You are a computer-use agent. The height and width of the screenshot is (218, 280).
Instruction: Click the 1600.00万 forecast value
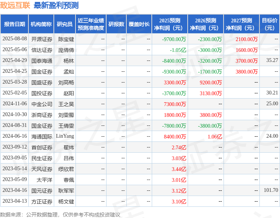tap(247, 50)
